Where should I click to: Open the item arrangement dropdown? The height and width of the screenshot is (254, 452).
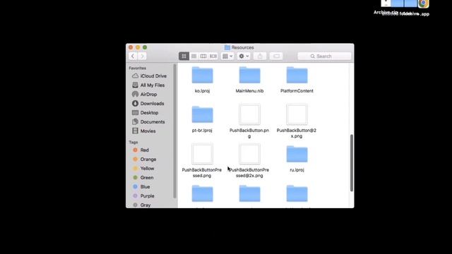pyautogui.click(x=227, y=56)
